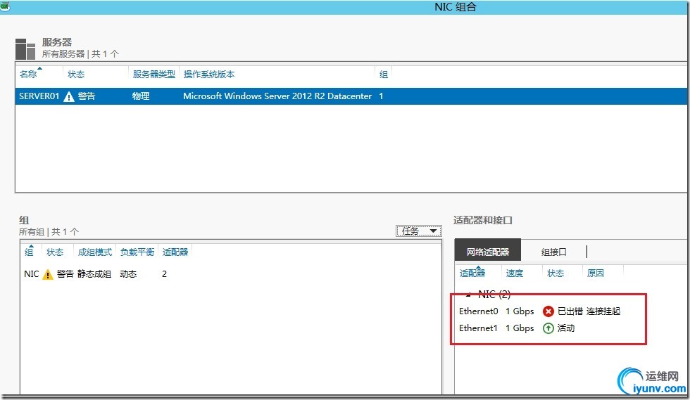690x400 pixels.
Task: Collapse the NIC (2) adapter group
Action: pyautogui.click(x=469, y=295)
